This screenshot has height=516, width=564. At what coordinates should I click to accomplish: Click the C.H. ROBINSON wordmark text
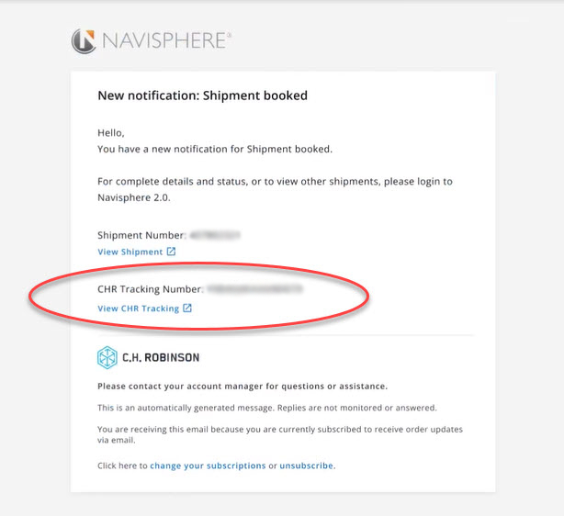pyautogui.click(x=161, y=357)
